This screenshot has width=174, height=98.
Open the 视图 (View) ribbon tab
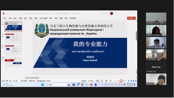point(61,18)
